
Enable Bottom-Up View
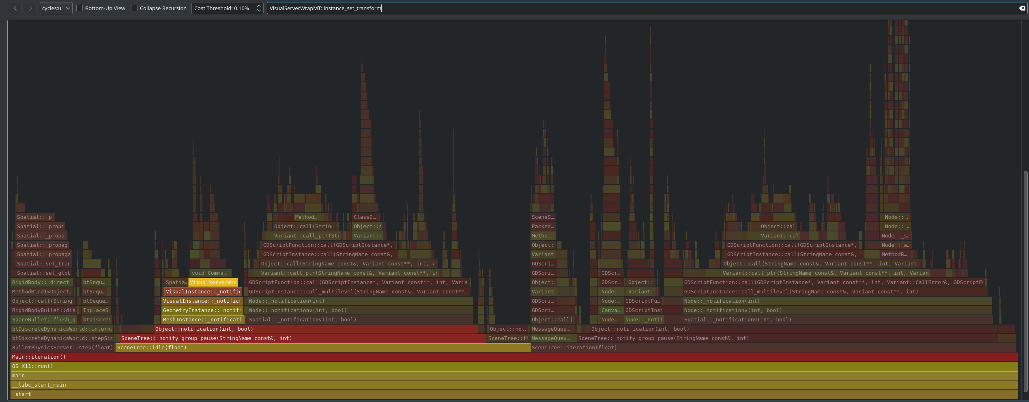click(79, 8)
